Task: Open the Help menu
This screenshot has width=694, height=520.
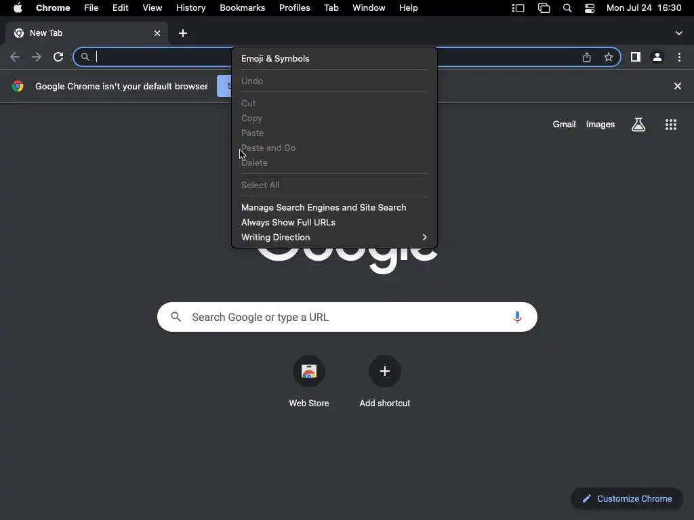Action: [408, 8]
